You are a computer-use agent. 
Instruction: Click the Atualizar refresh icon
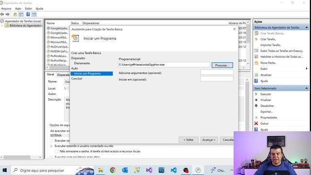tap(256, 75)
